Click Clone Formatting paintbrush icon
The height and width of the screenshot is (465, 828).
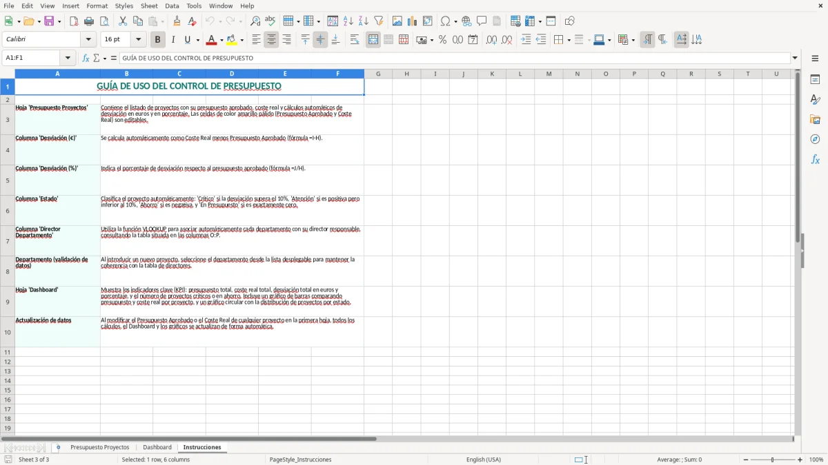pyautogui.click(x=177, y=21)
